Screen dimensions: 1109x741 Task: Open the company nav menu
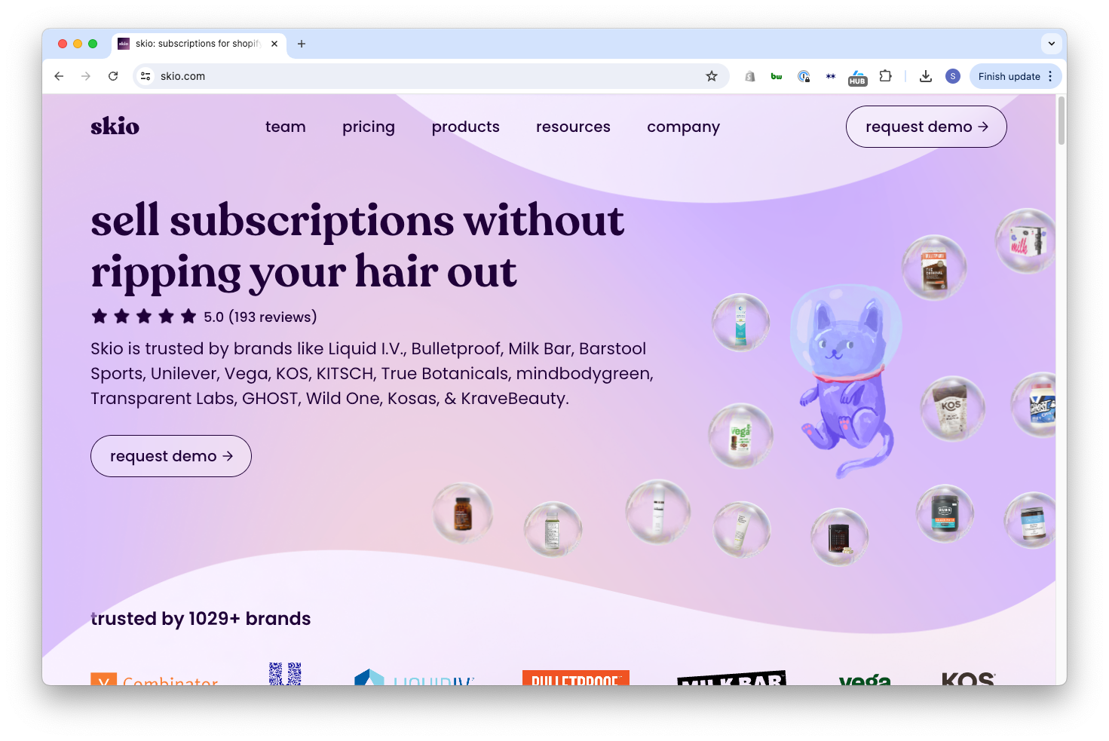point(684,127)
